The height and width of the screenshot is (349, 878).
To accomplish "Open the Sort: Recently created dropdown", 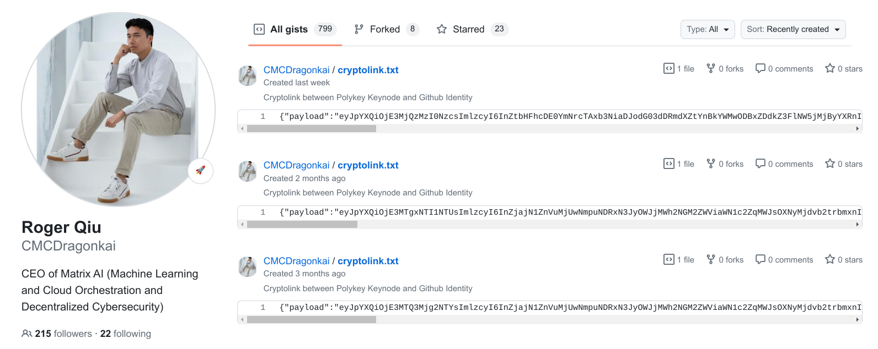I will [x=793, y=29].
